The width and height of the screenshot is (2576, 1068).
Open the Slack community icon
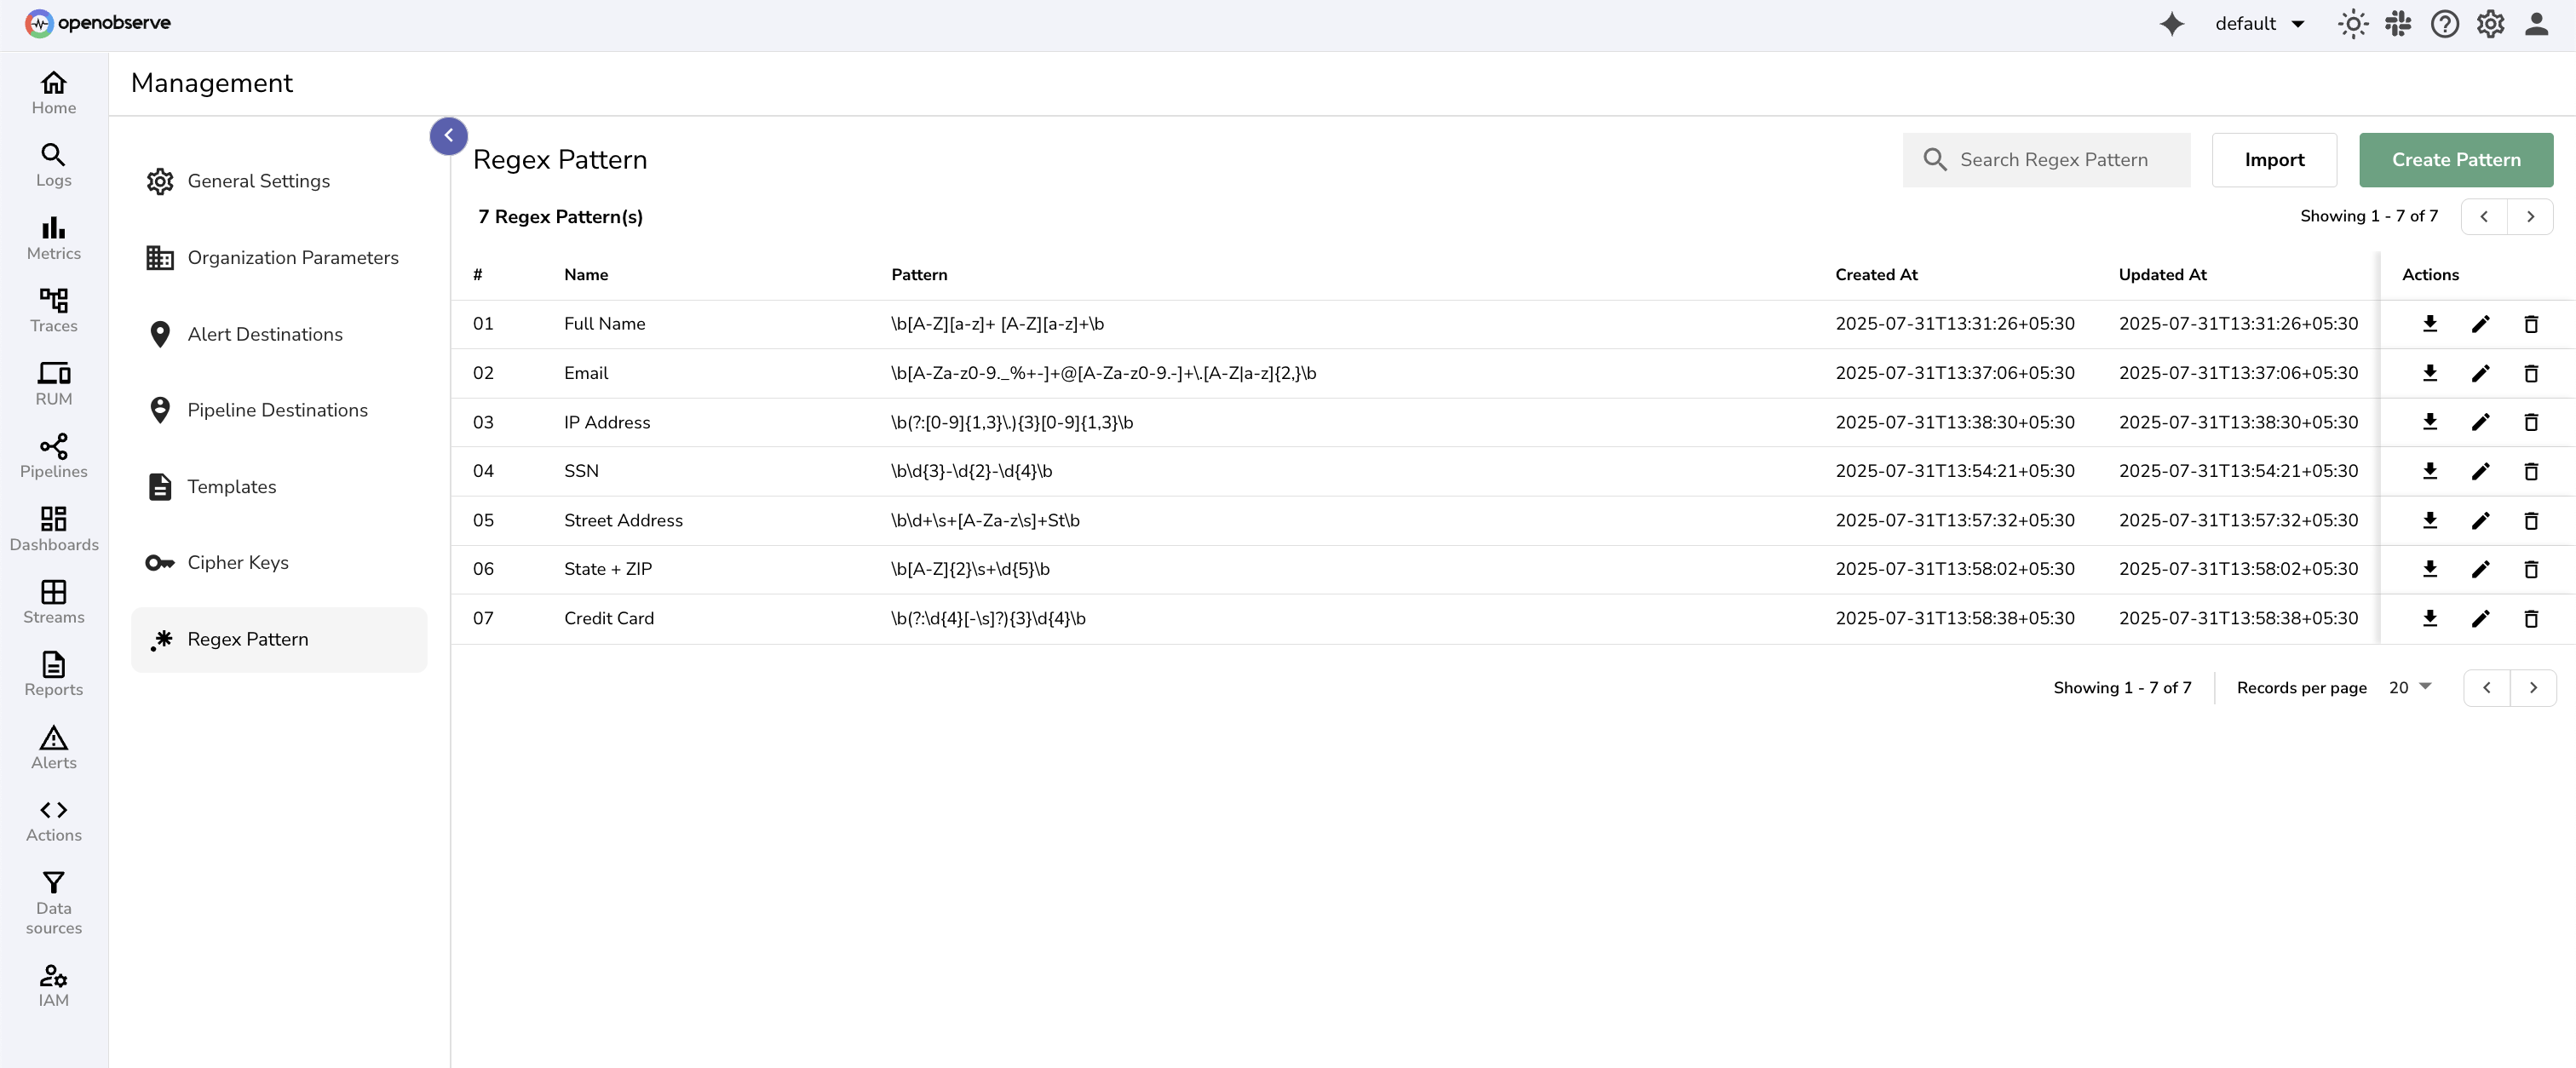pos(2398,24)
